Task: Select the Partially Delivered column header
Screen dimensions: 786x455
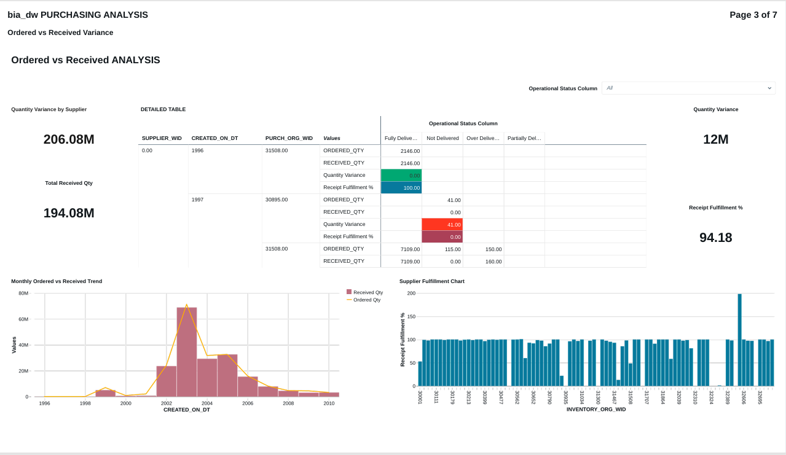Action: [524, 138]
